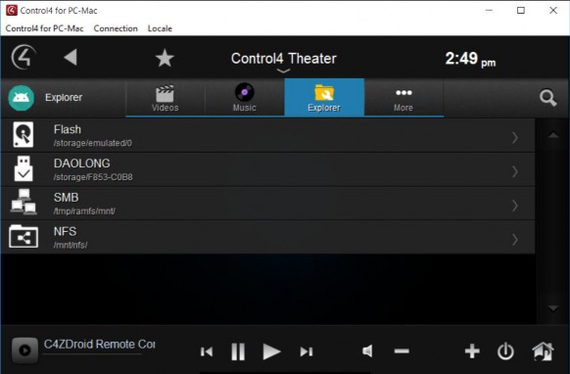570x374 pixels.
Task: Open the Connection menu
Action: coord(116,28)
